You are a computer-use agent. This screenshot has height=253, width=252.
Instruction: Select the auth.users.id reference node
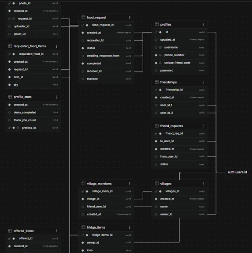click(x=237, y=172)
